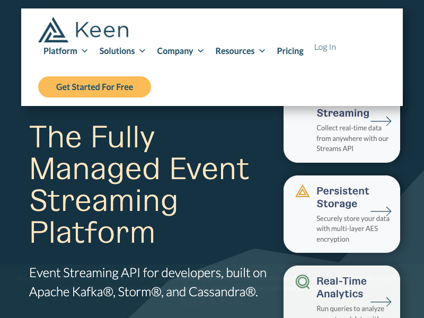The image size is (424, 318).
Task: Click the Keen triangle logo icon
Action: 54,30
